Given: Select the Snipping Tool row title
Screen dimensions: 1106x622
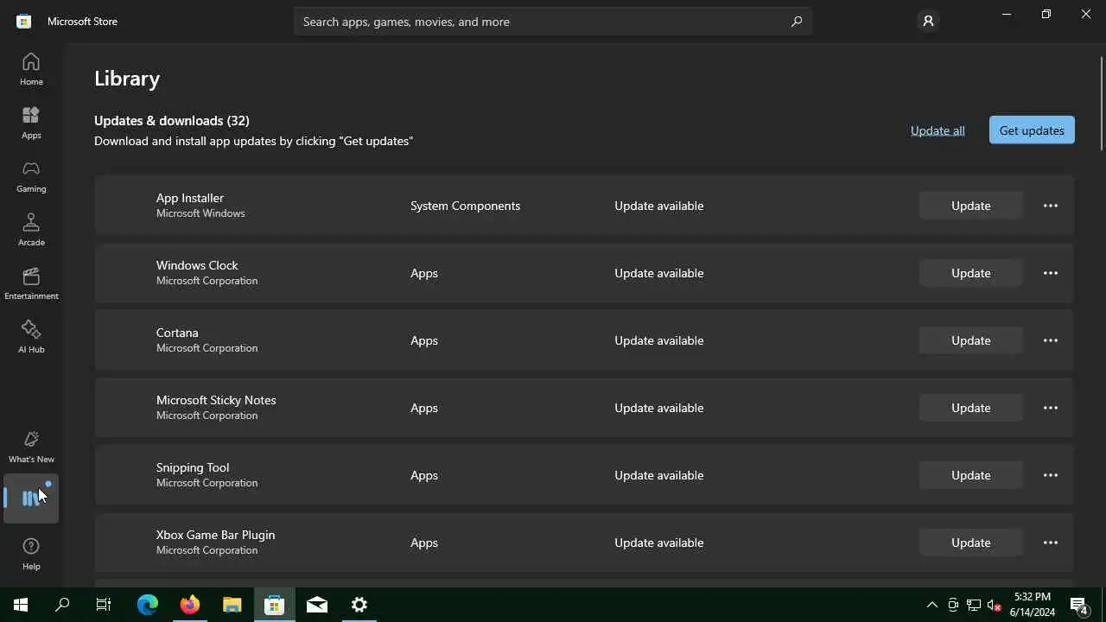Looking at the screenshot, I should [x=193, y=467].
